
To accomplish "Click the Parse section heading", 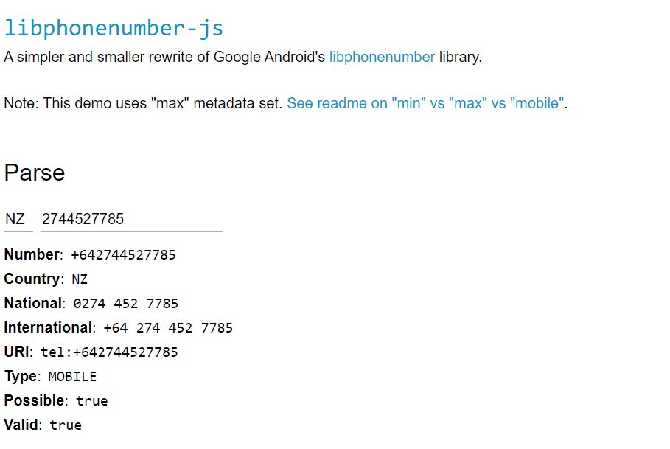I will pyautogui.click(x=34, y=173).
